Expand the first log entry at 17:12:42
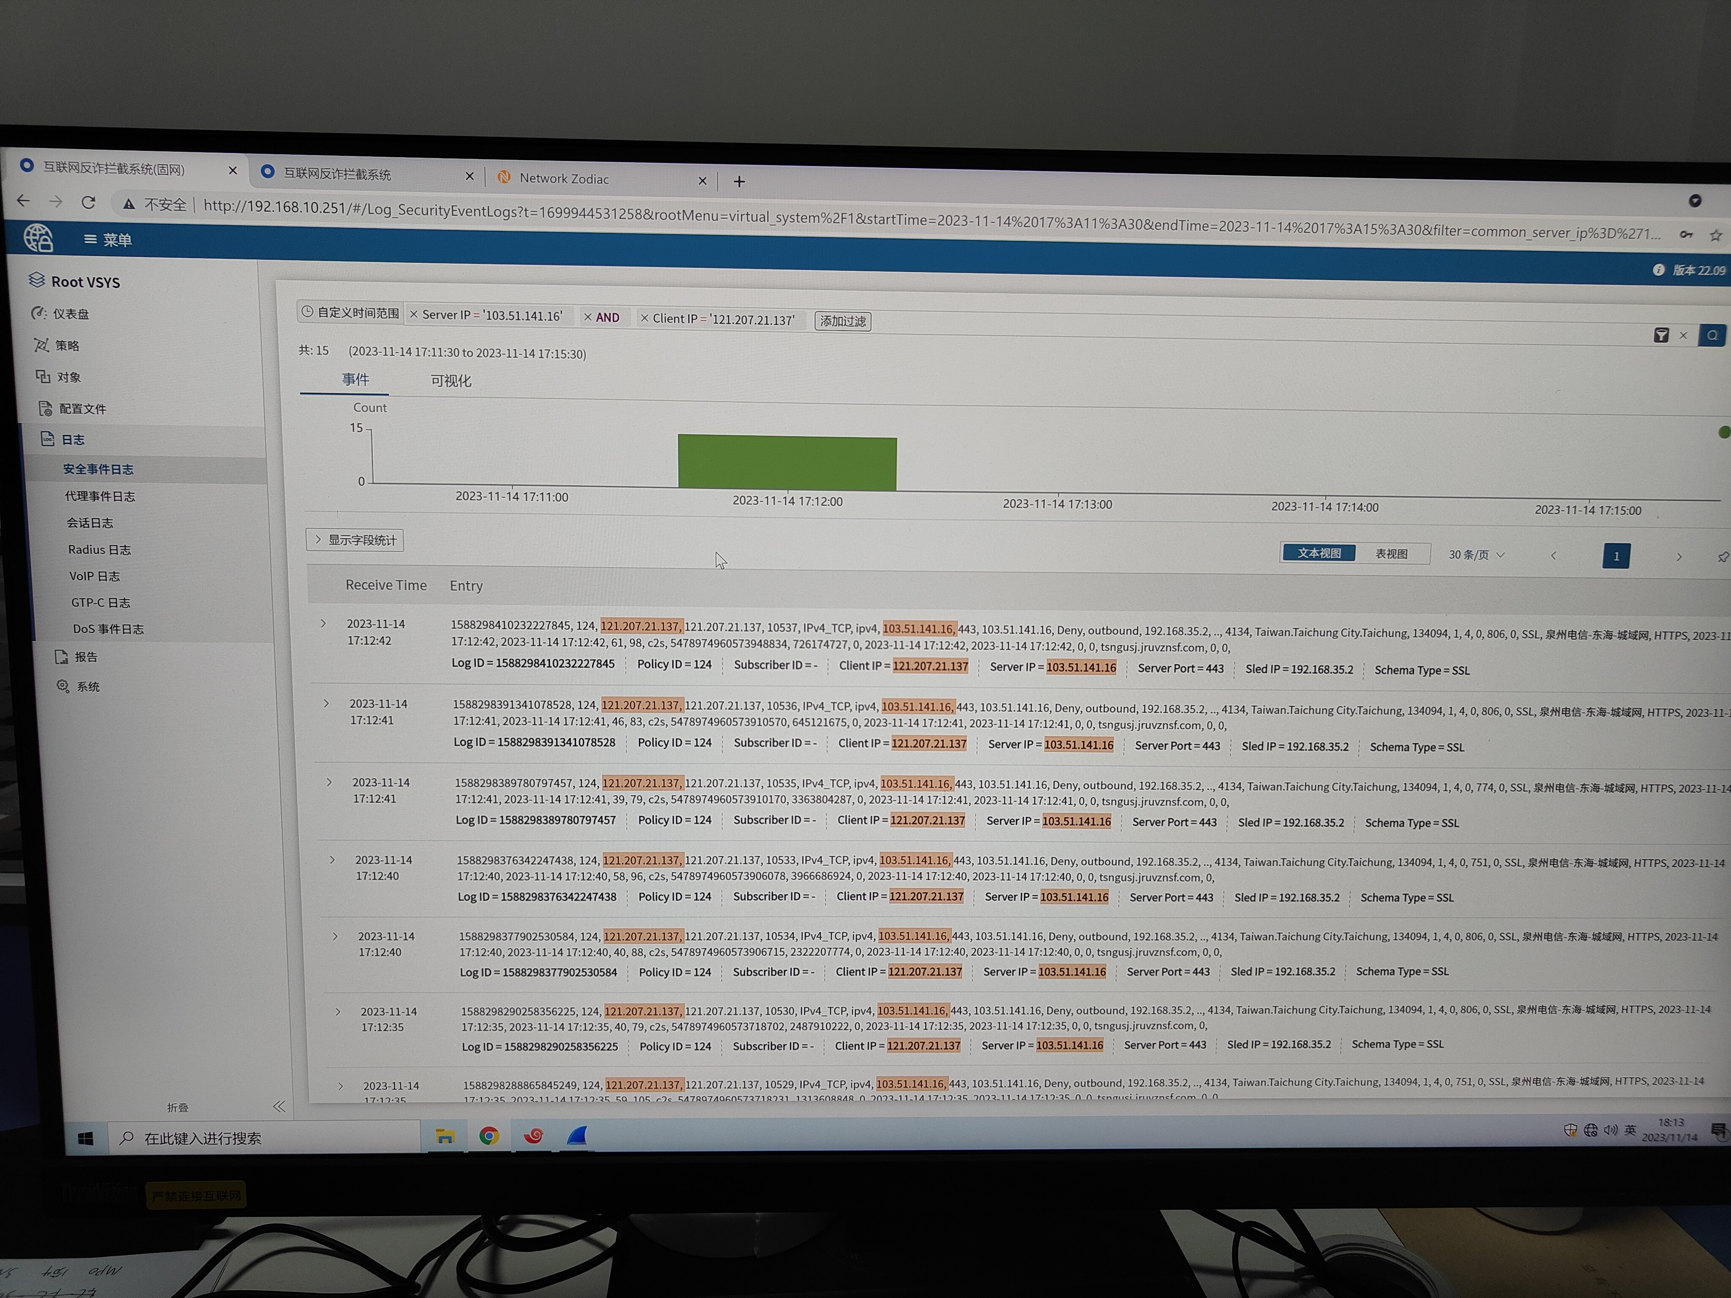 [323, 624]
